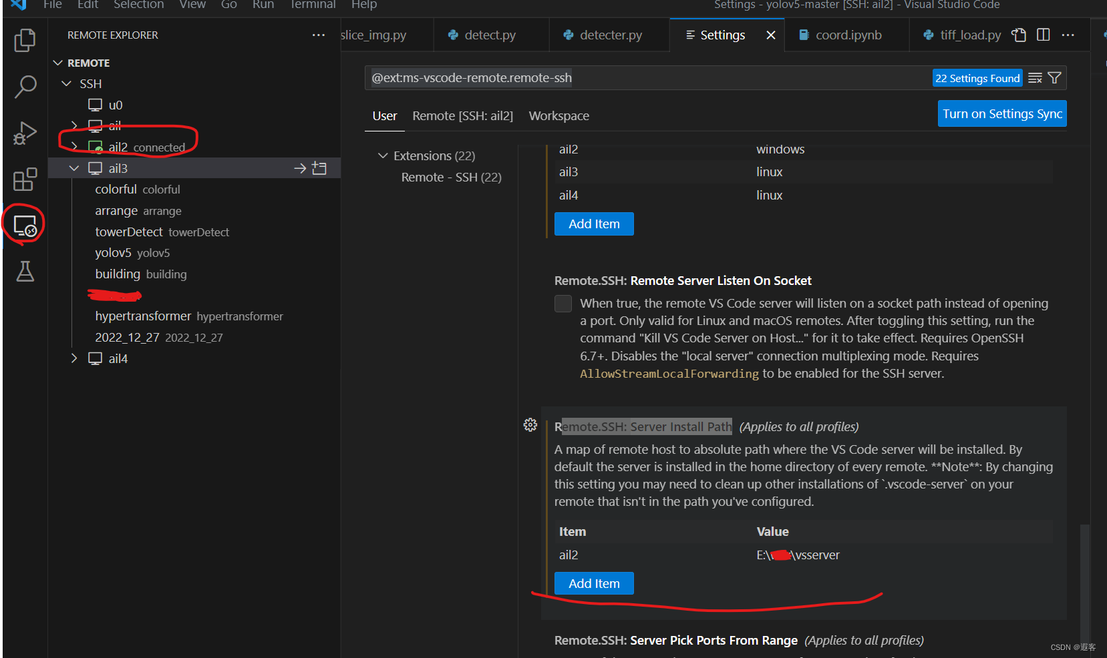
Task: Clear the settings search input
Action: [1035, 78]
